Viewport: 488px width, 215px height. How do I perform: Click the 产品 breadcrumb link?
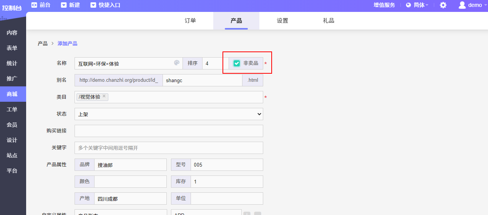tap(42, 44)
